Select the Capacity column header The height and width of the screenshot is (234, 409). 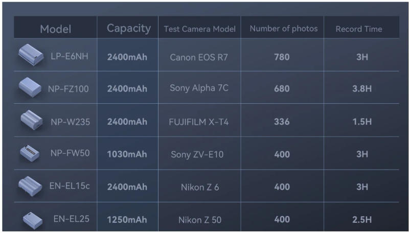tap(128, 29)
